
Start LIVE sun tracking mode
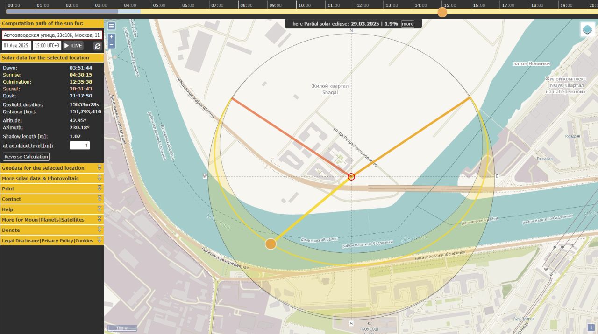click(73, 46)
